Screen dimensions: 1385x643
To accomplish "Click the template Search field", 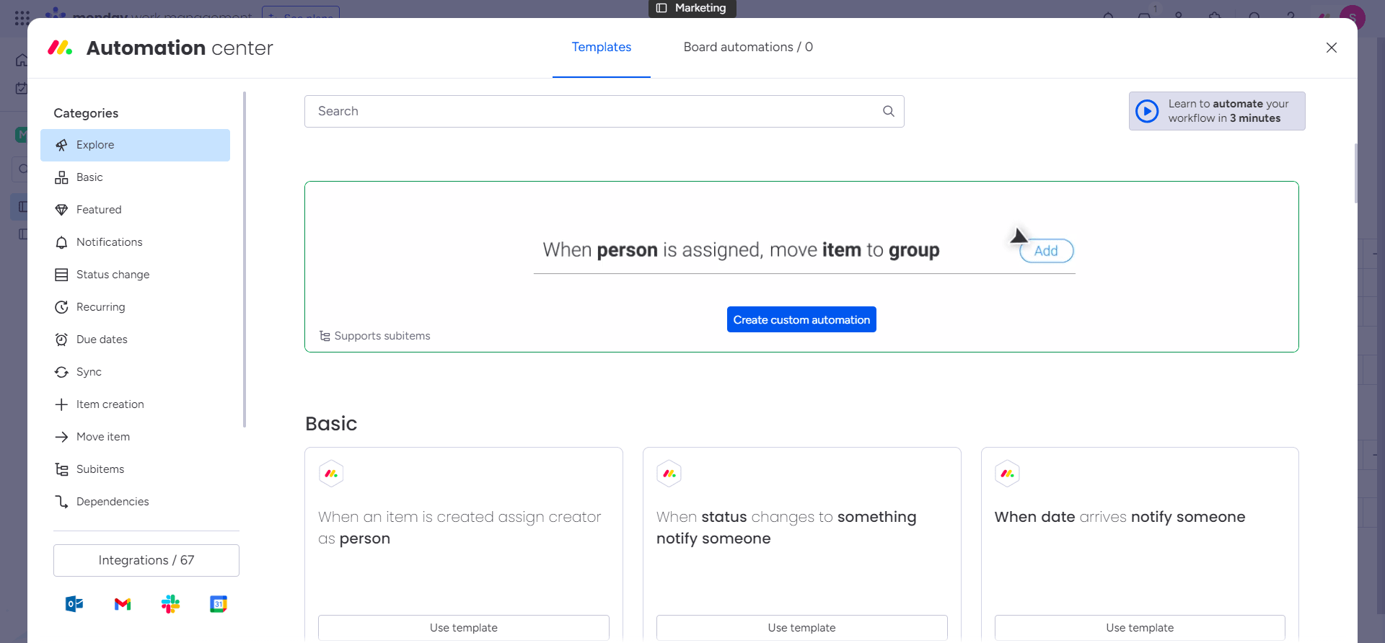I will 592,111.
